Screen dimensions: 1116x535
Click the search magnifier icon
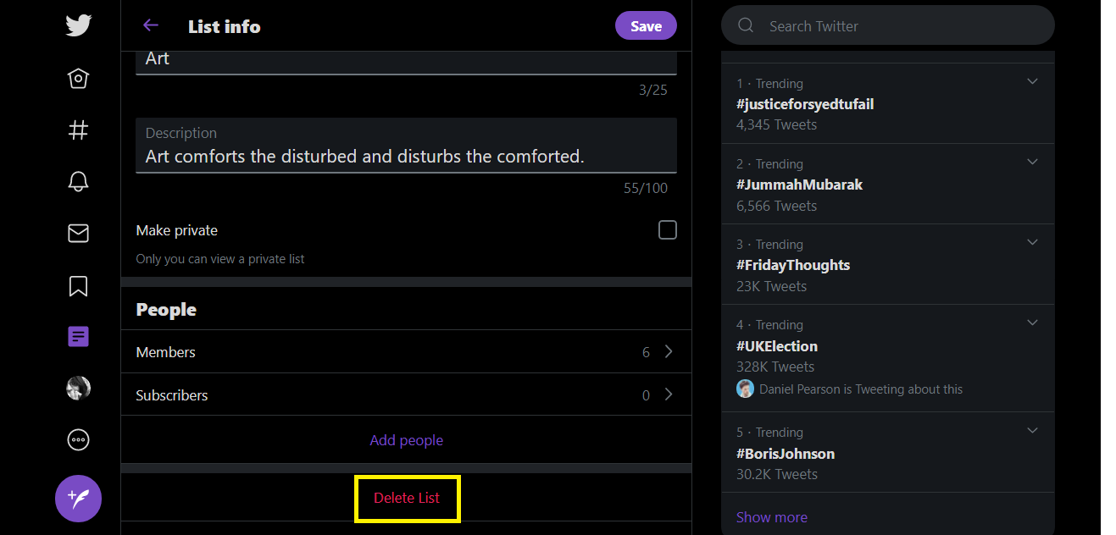pos(746,25)
